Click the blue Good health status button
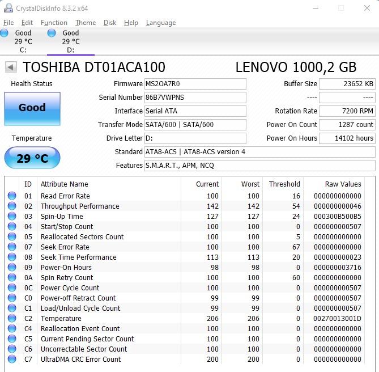This screenshot has width=379, height=372. tap(32, 108)
